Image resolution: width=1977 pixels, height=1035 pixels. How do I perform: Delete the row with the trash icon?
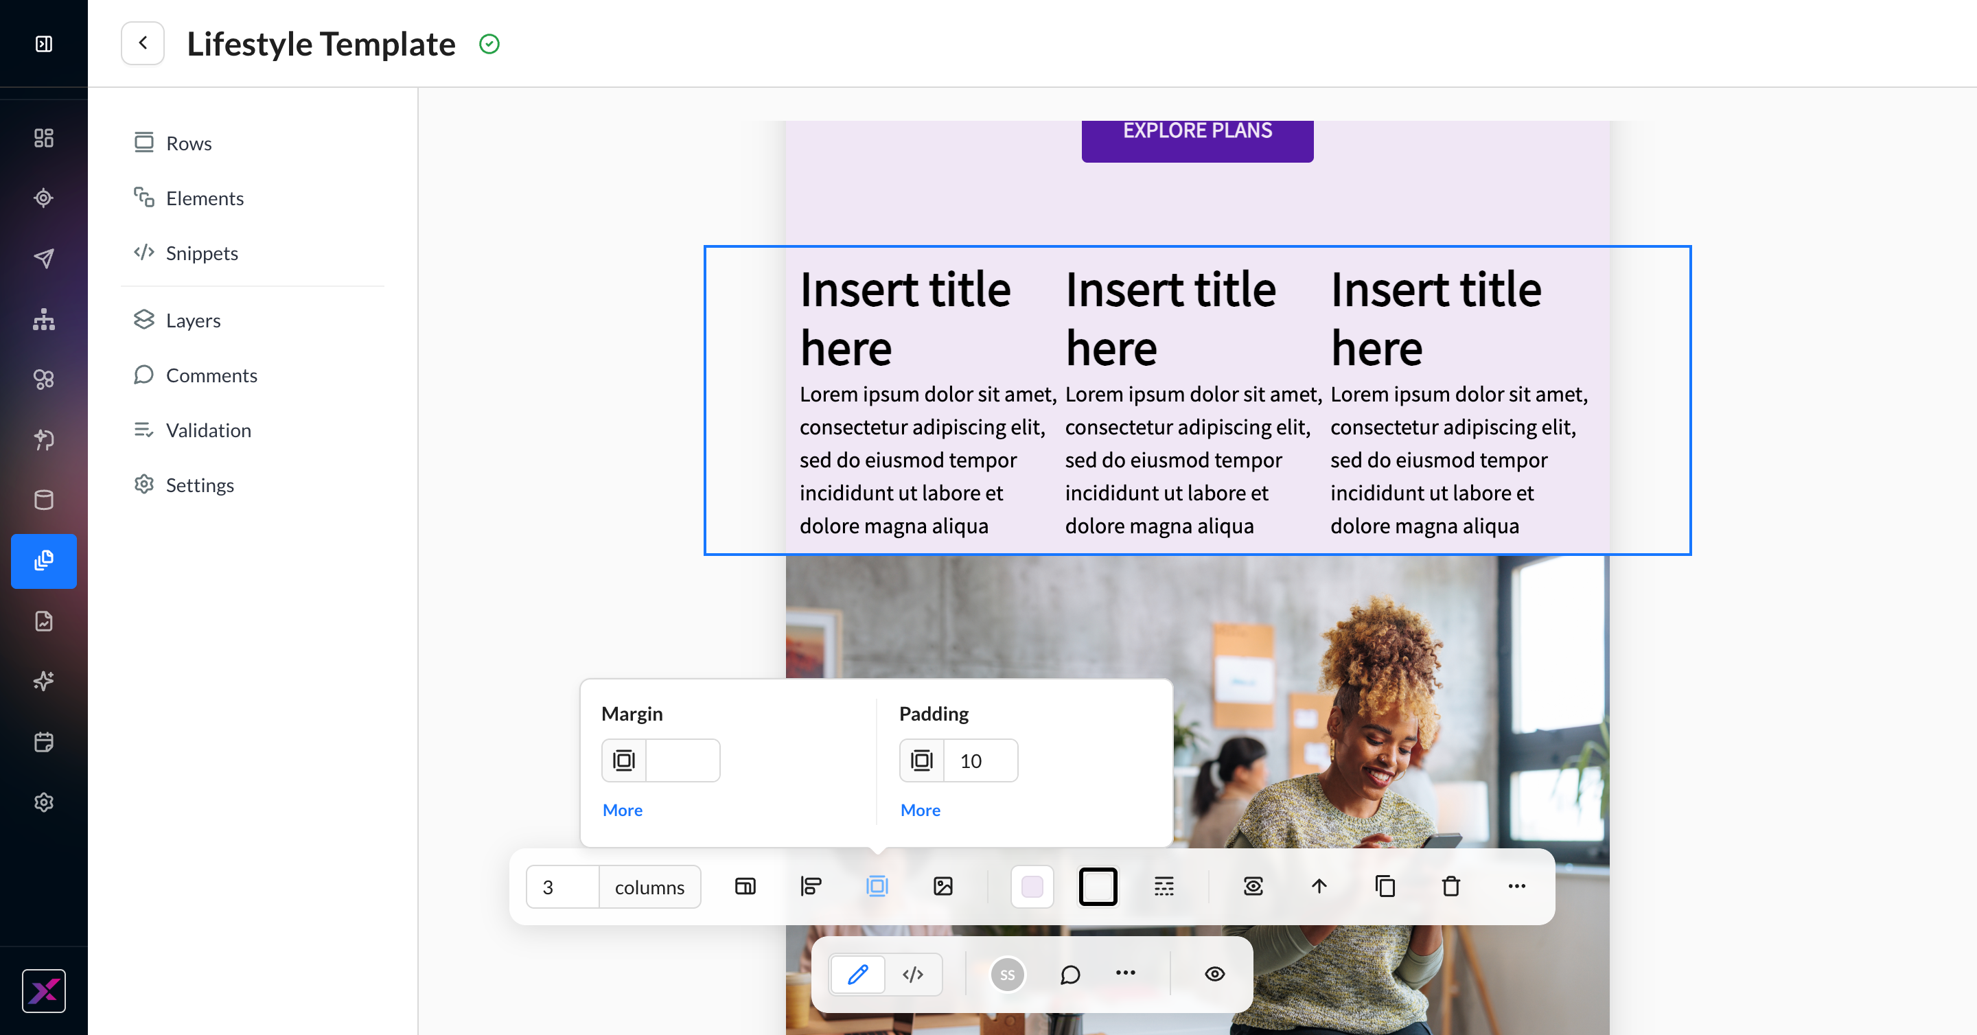coord(1451,887)
